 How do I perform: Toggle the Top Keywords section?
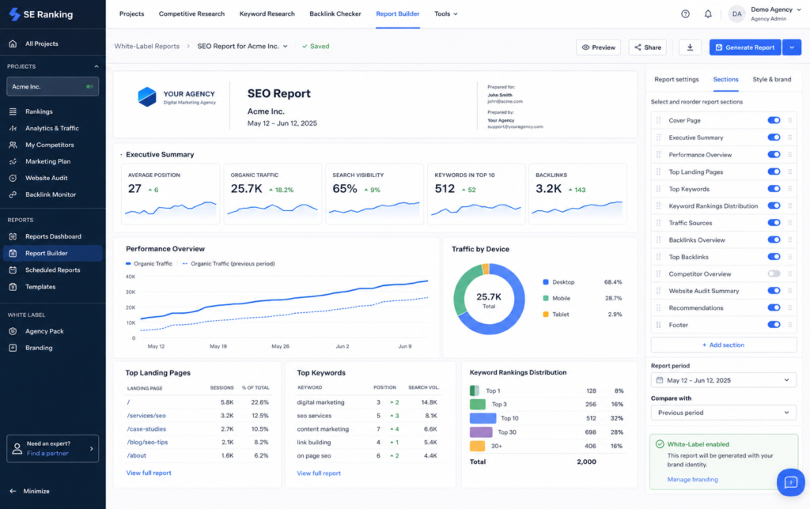click(x=774, y=188)
